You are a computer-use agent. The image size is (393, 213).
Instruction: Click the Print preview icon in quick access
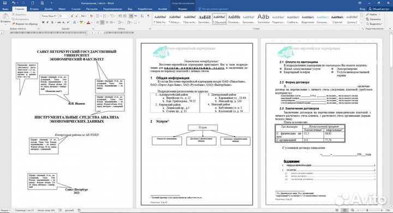pos(42,3)
